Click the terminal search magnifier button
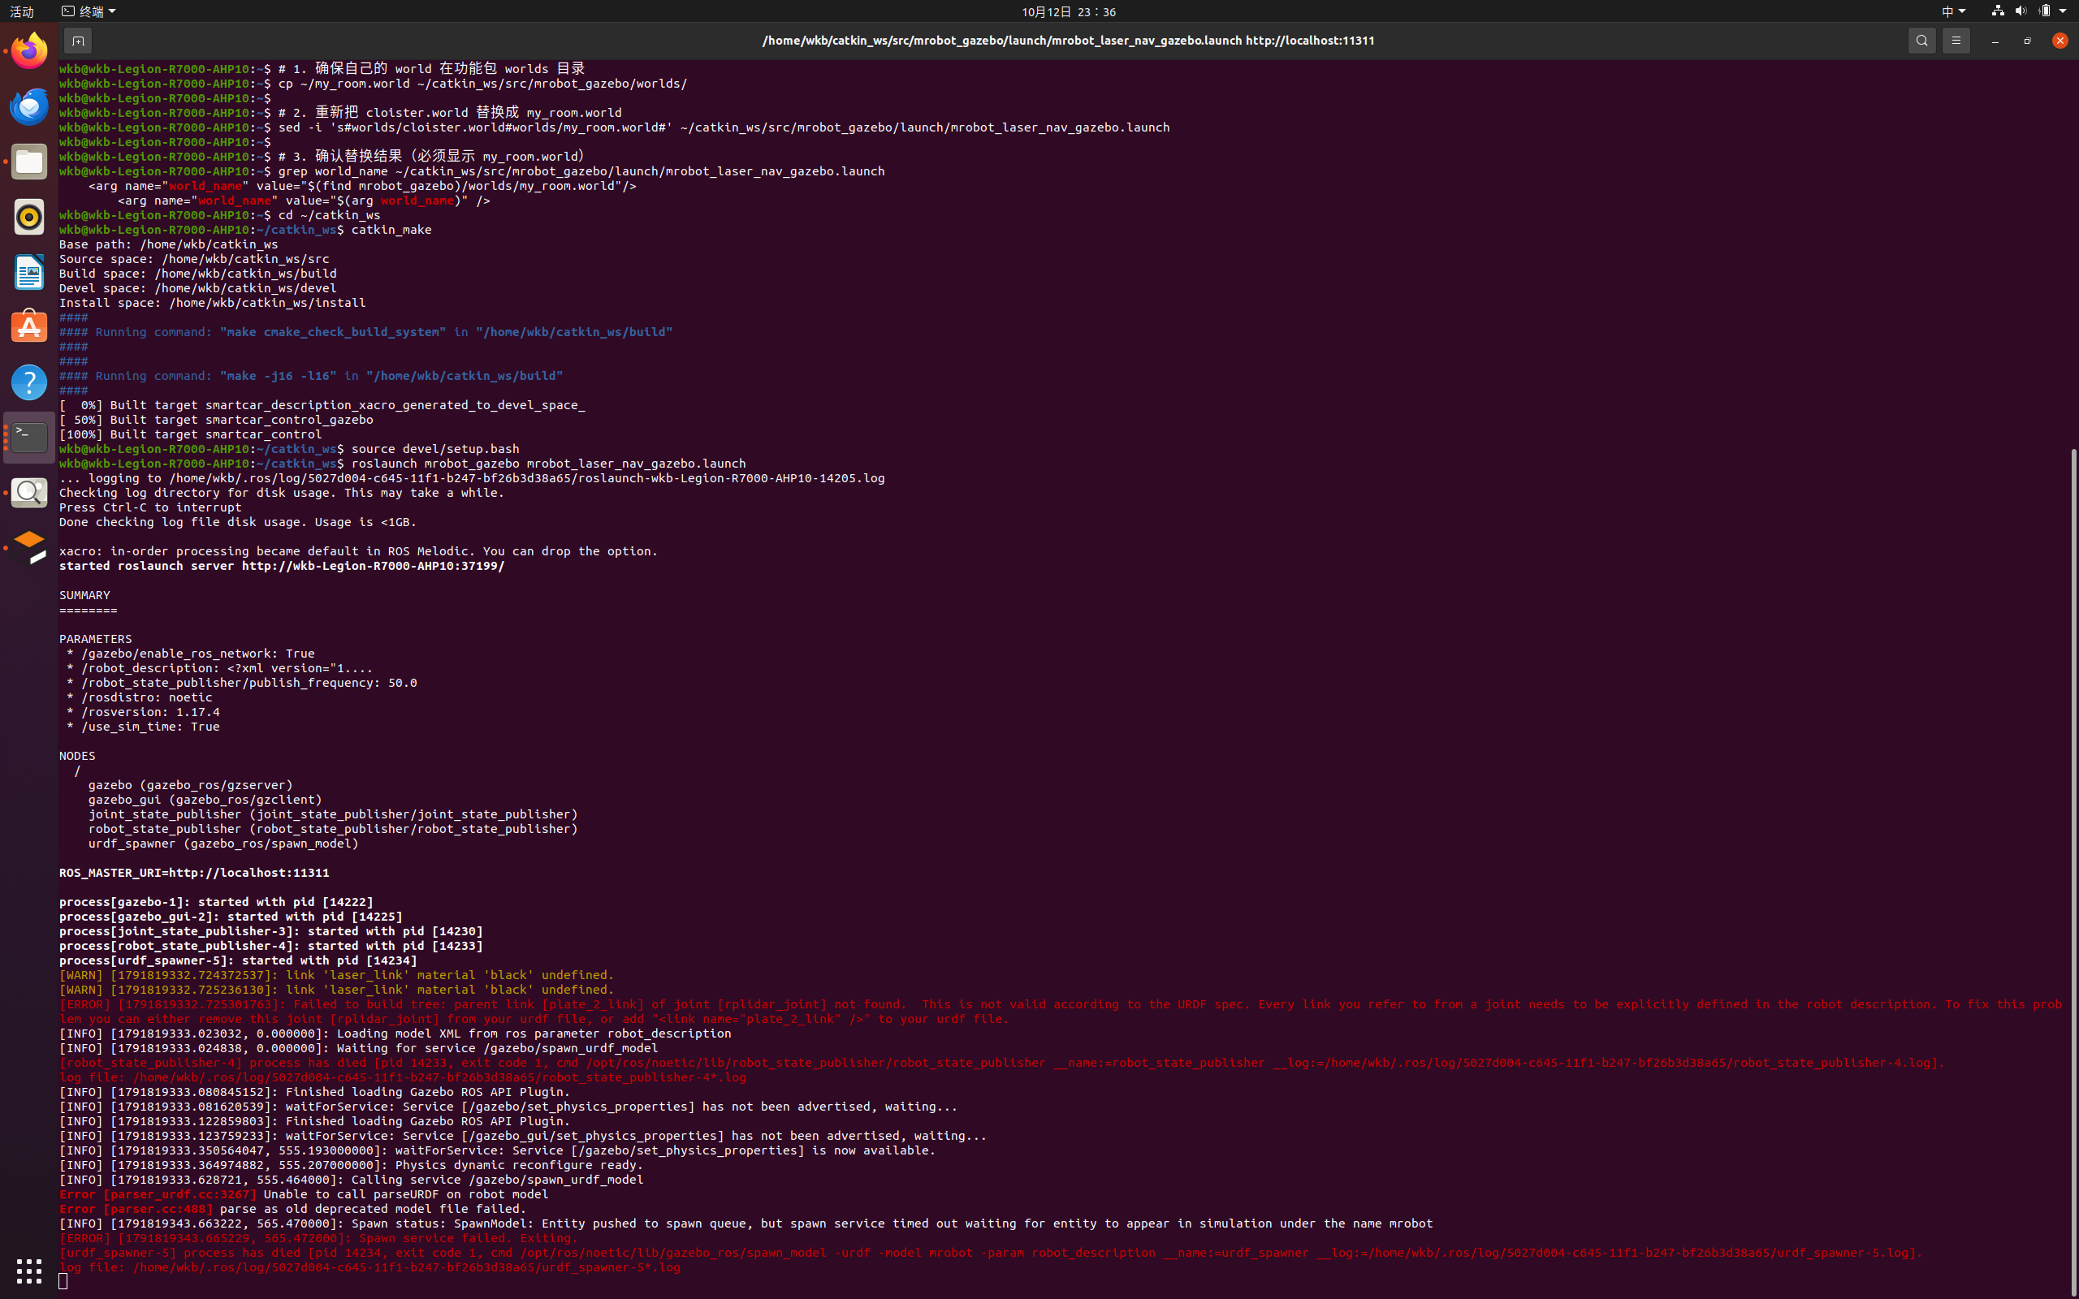The height and width of the screenshot is (1299, 2079). click(x=1921, y=41)
